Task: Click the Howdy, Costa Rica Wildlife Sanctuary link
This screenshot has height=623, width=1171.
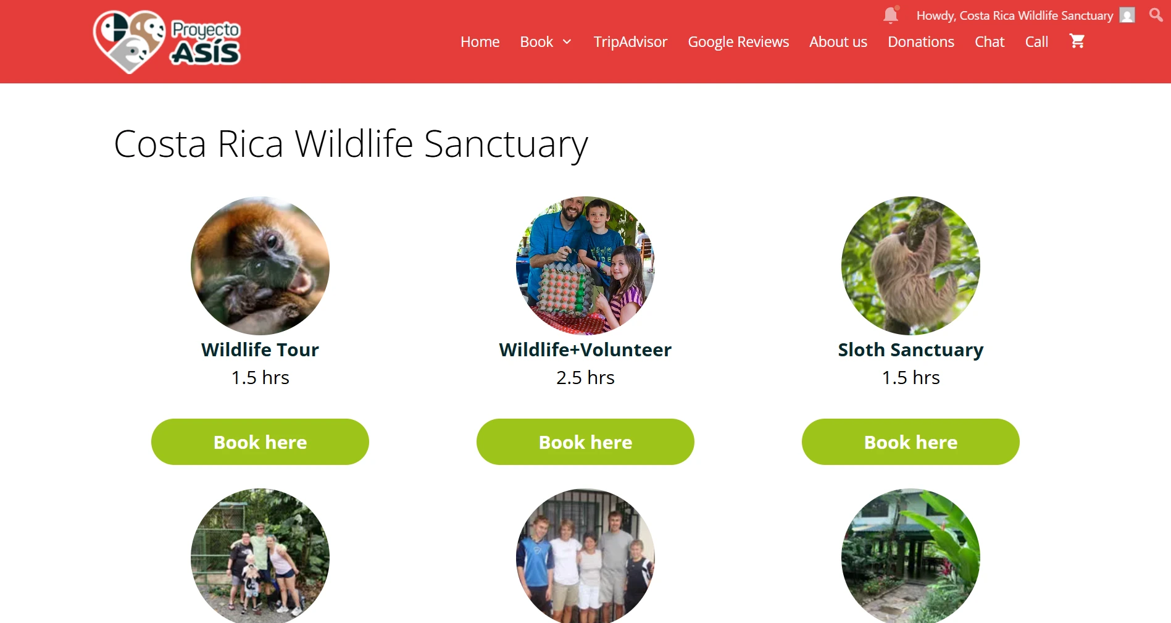Action: click(1014, 15)
